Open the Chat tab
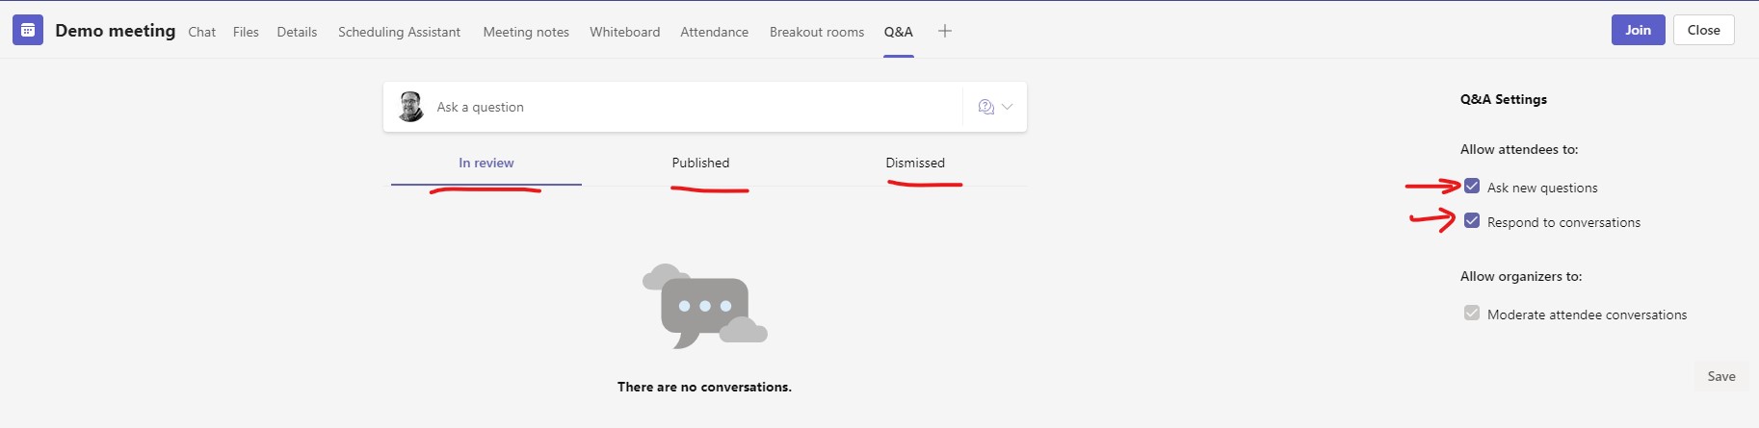 [201, 32]
